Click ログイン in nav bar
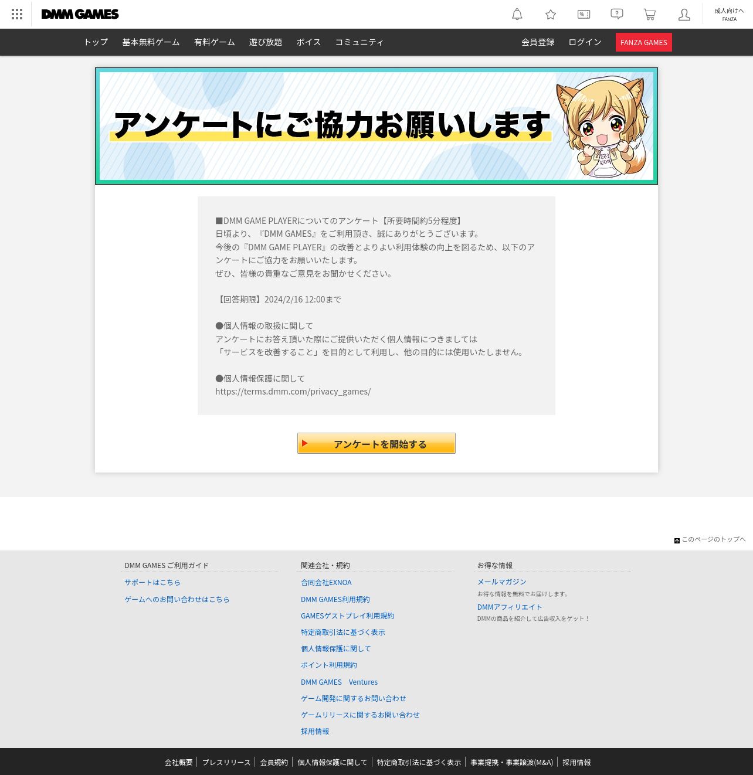 point(585,42)
